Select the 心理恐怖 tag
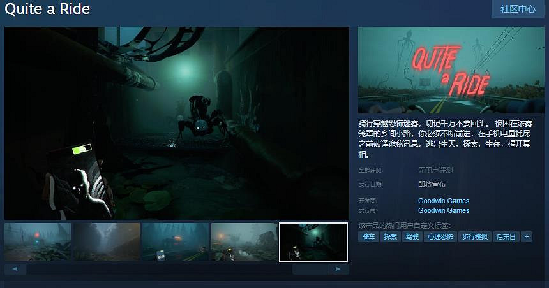Screen dimensions: 549x288 440,236
